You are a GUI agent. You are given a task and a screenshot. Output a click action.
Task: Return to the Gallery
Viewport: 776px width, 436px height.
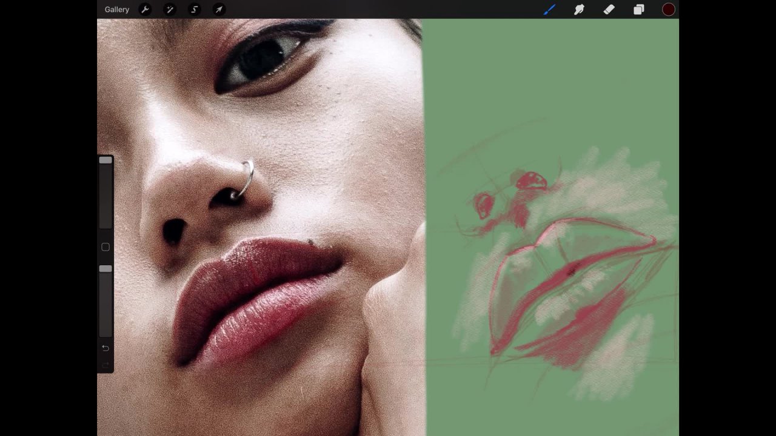(116, 10)
